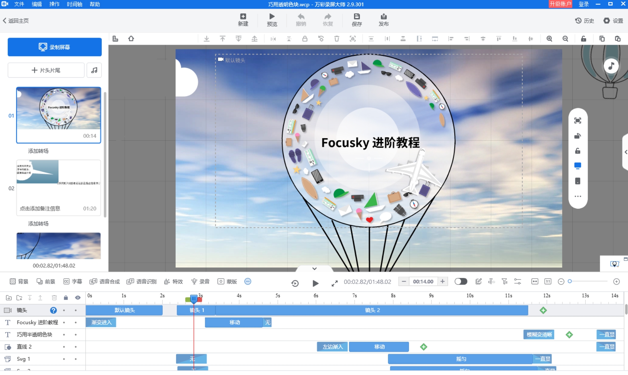Click the track delete trash icon

54,298
